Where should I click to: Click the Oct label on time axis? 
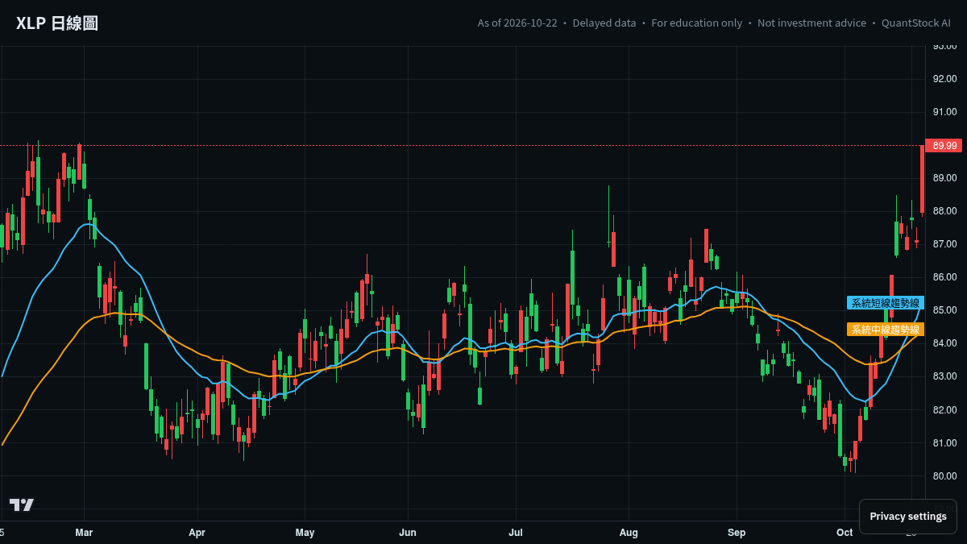(x=845, y=533)
